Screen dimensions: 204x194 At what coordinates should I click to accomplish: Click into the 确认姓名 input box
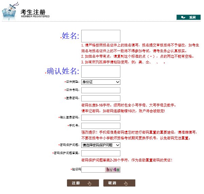point(101,71)
